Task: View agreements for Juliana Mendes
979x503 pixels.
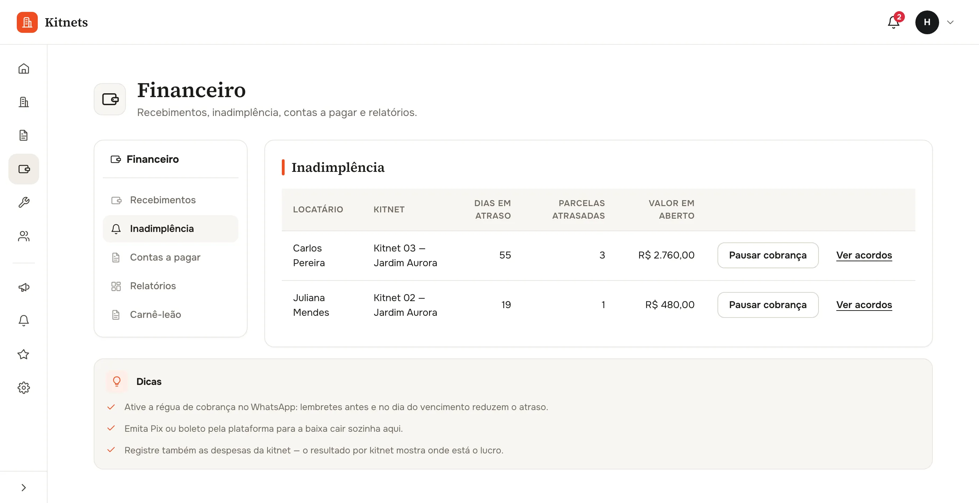Action: click(864, 305)
